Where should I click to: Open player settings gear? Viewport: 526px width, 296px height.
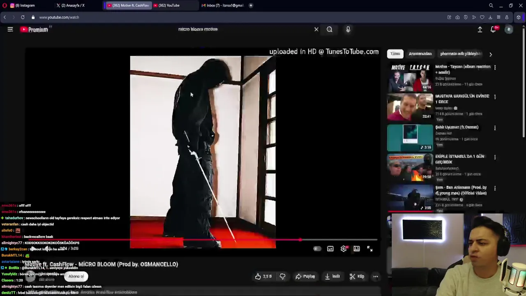[344, 249]
